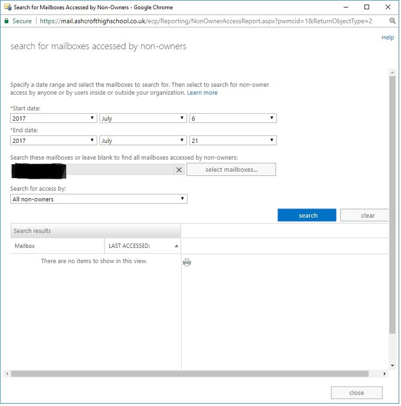Open the Start date year dropdown
The width and height of the screenshot is (401, 406).
tap(54, 119)
